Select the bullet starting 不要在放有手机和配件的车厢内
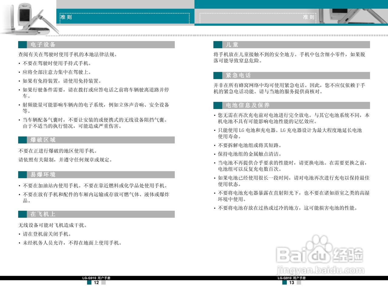This screenshot has height=292, width=388. pyautogui.click(x=94, y=197)
